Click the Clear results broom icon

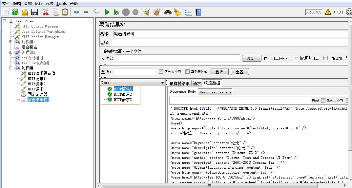(147, 12)
